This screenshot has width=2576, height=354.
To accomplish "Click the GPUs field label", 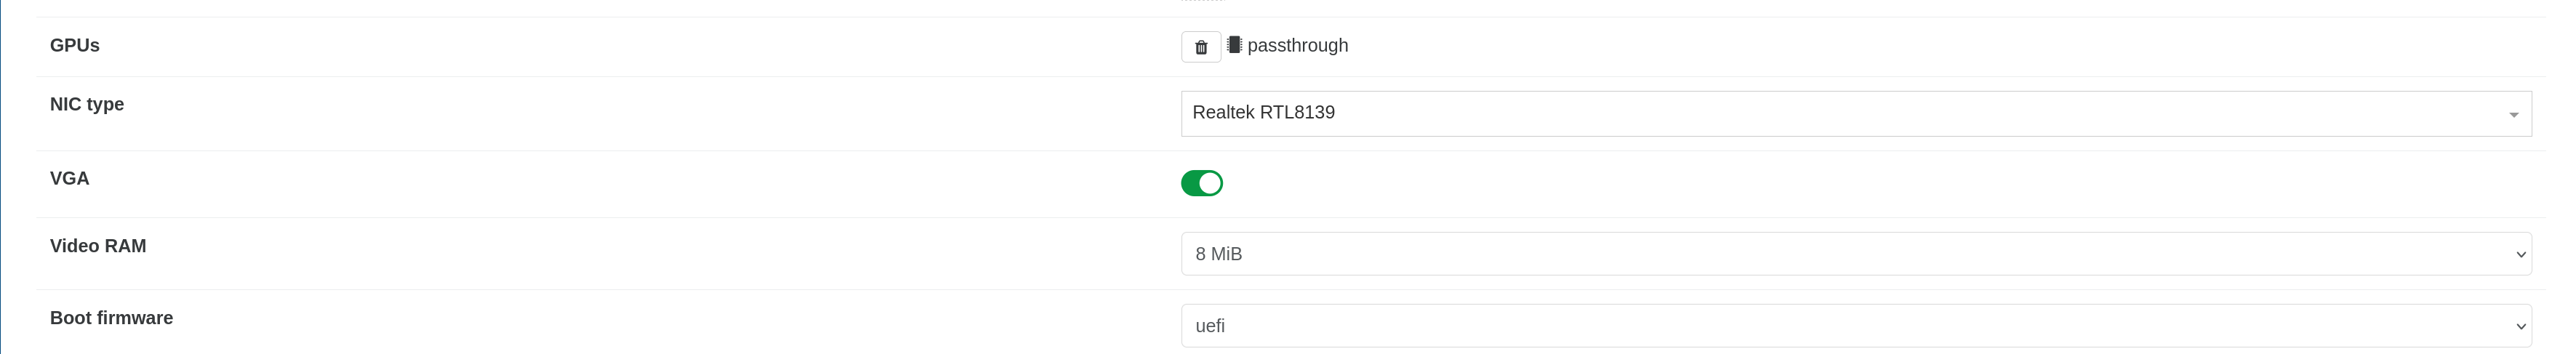I will pyautogui.click(x=75, y=46).
